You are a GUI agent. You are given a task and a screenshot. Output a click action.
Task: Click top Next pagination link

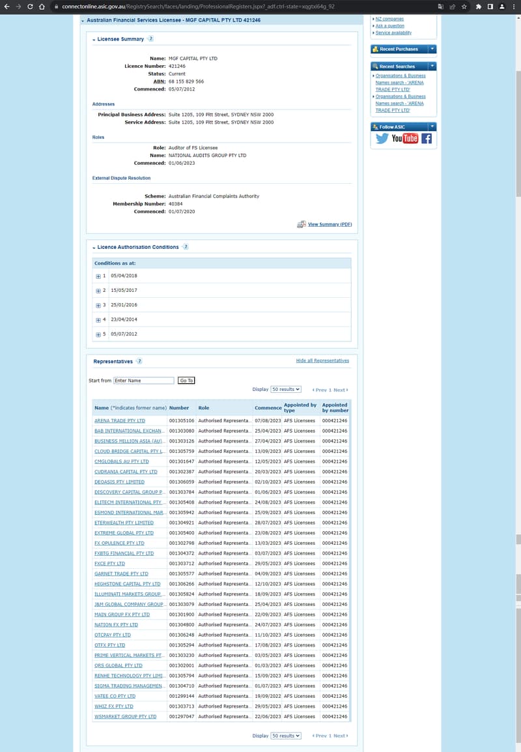tap(341, 390)
